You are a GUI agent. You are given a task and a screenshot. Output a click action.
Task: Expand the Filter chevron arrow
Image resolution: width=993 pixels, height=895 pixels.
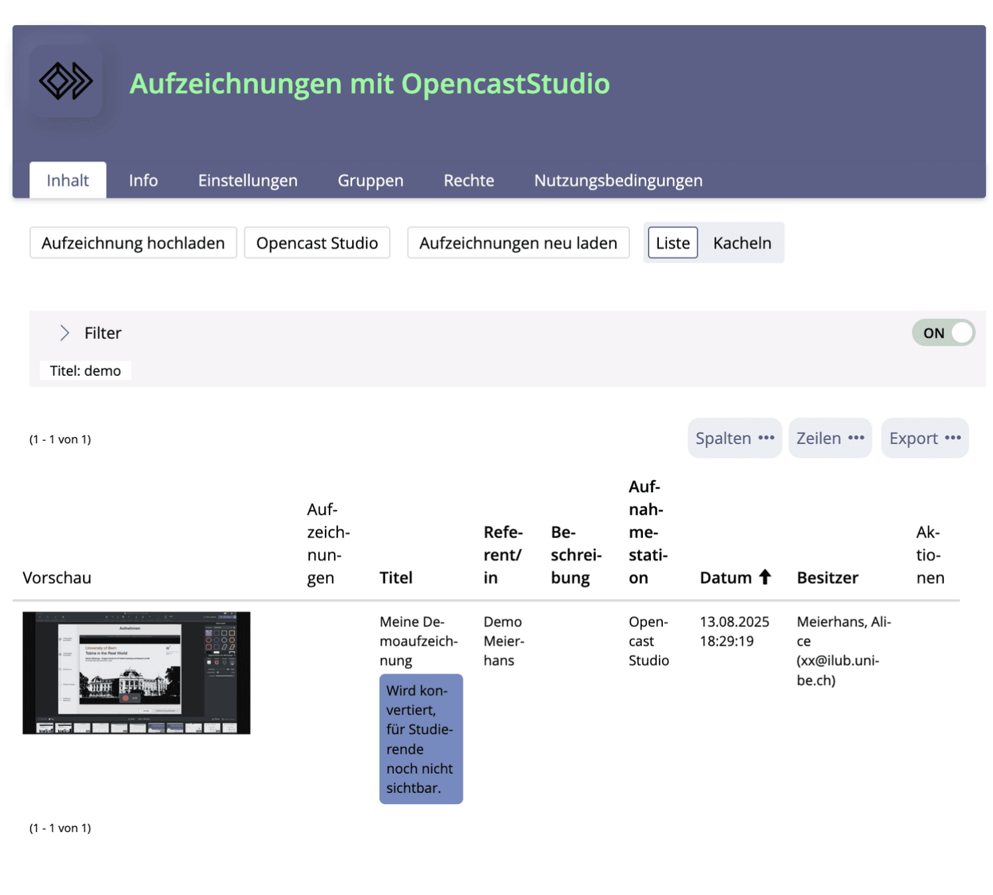click(x=64, y=333)
